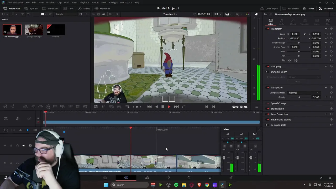This screenshot has width=336, height=189.
Task: Open the Transitions panel
Action: 50,8
